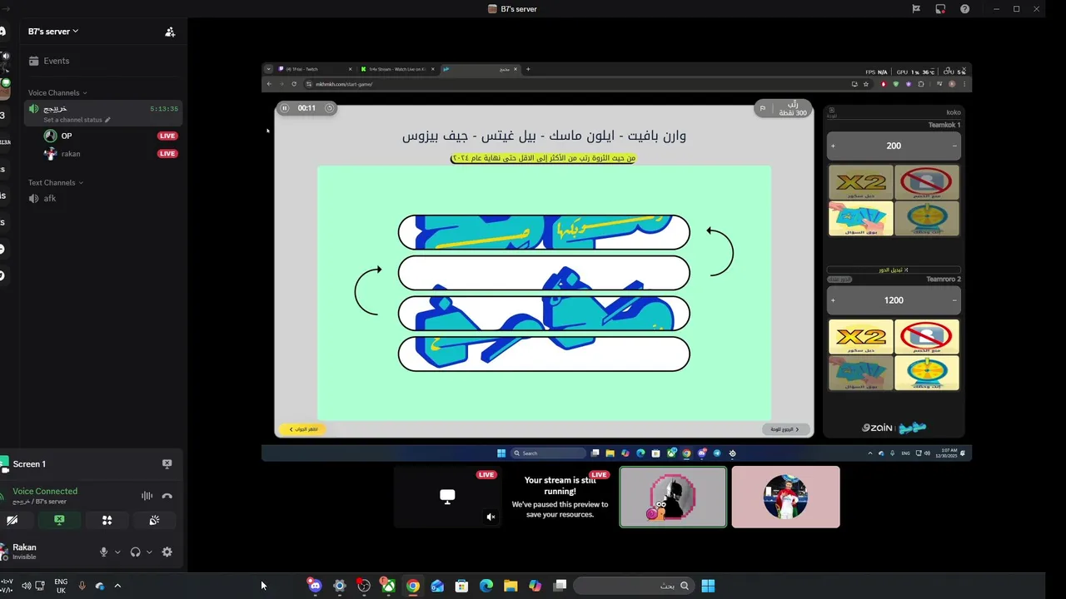Collapse the Text Channels category

(x=56, y=183)
